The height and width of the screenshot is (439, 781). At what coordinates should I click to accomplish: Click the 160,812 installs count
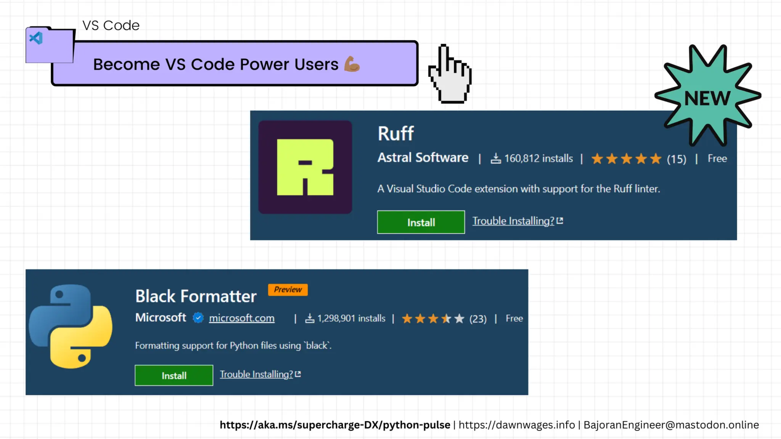pyautogui.click(x=538, y=159)
